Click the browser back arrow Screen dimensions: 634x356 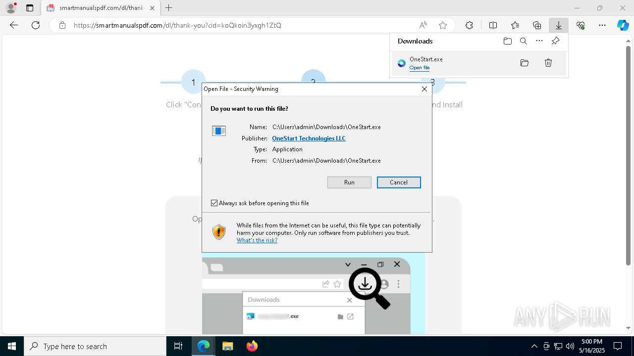pyautogui.click(x=14, y=25)
